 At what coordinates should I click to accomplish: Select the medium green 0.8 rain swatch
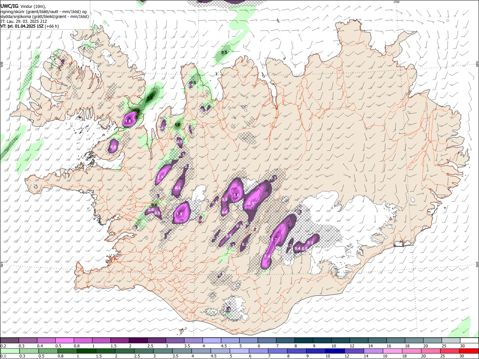[x=67, y=351]
